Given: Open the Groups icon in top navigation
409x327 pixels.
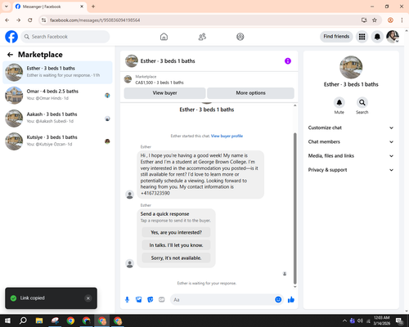Looking at the screenshot, I should (x=240, y=37).
